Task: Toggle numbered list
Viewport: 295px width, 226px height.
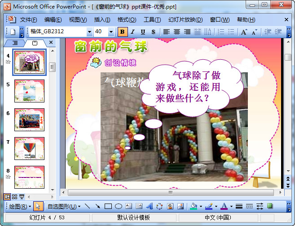Action: point(220,31)
